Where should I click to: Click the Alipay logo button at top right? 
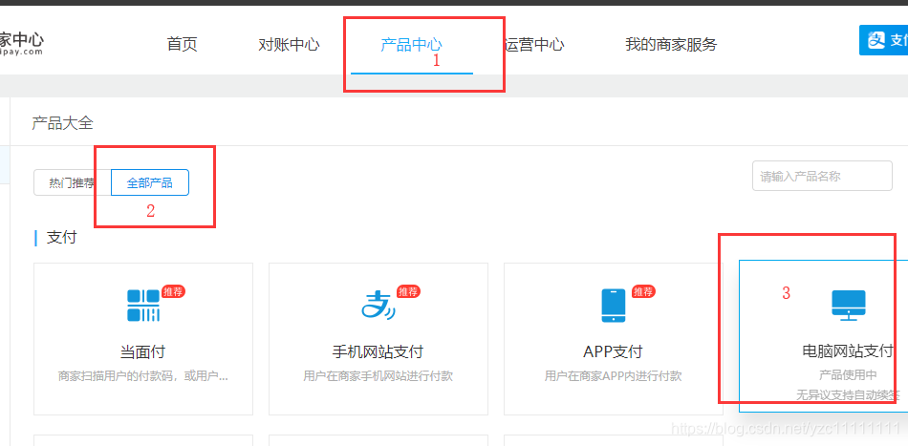click(x=884, y=40)
